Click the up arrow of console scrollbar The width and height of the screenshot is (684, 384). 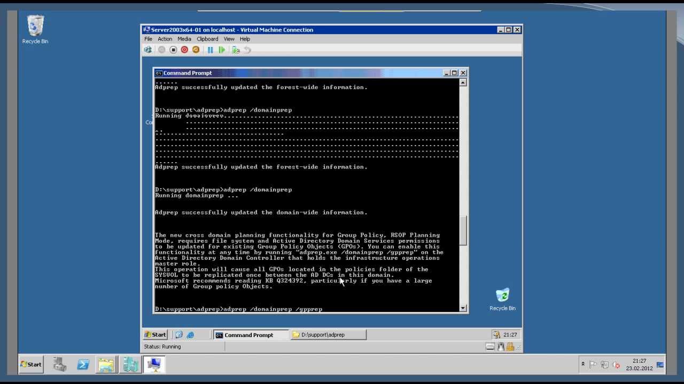pos(463,82)
